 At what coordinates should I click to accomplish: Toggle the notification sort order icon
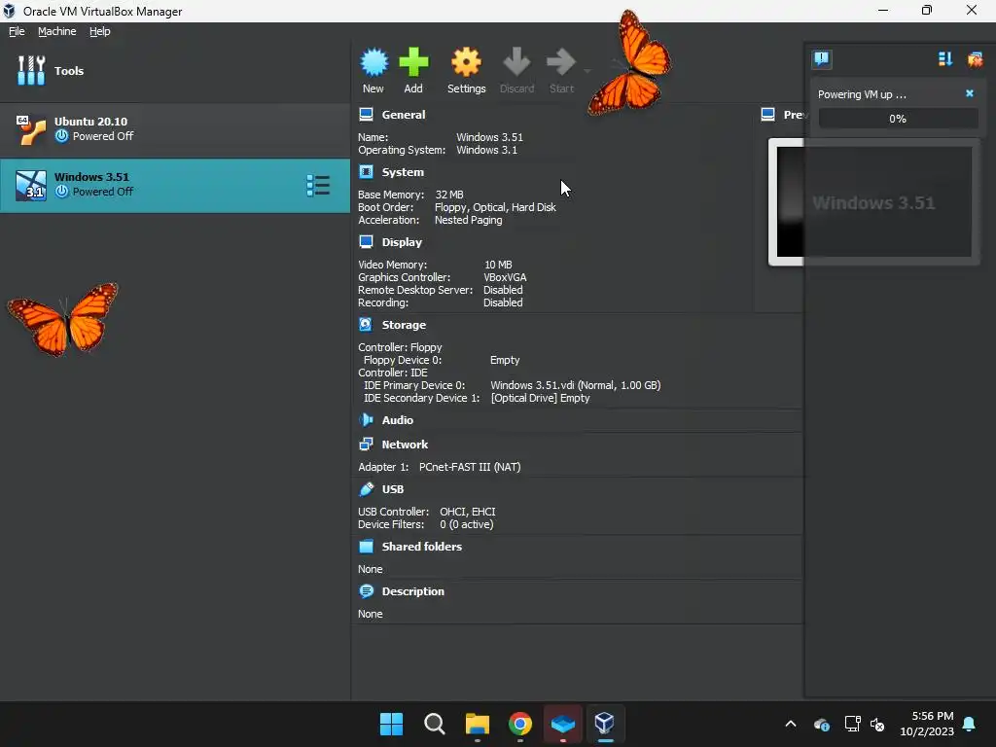tap(945, 59)
